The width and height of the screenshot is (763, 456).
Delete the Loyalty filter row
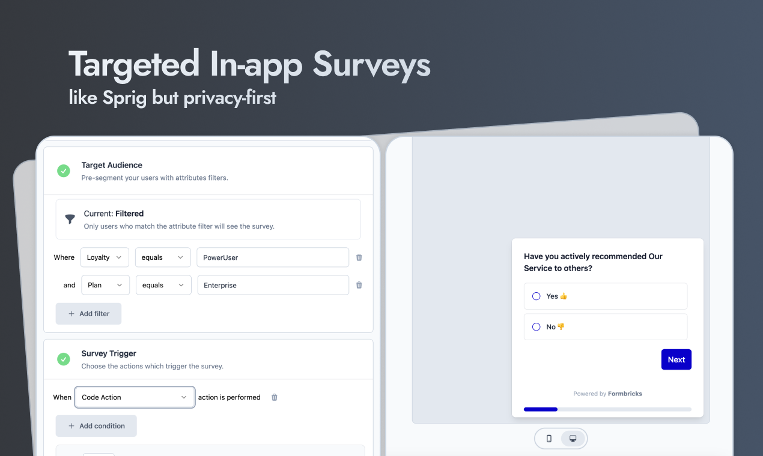click(359, 257)
